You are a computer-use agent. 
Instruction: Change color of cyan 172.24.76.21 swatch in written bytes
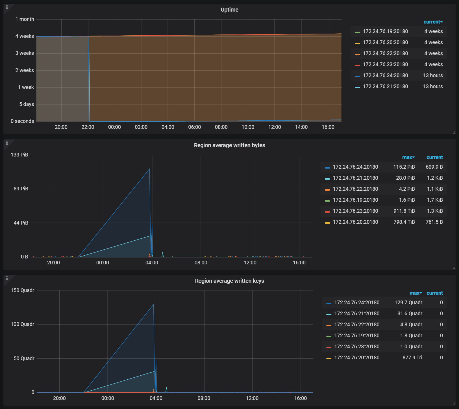pyautogui.click(x=327, y=179)
